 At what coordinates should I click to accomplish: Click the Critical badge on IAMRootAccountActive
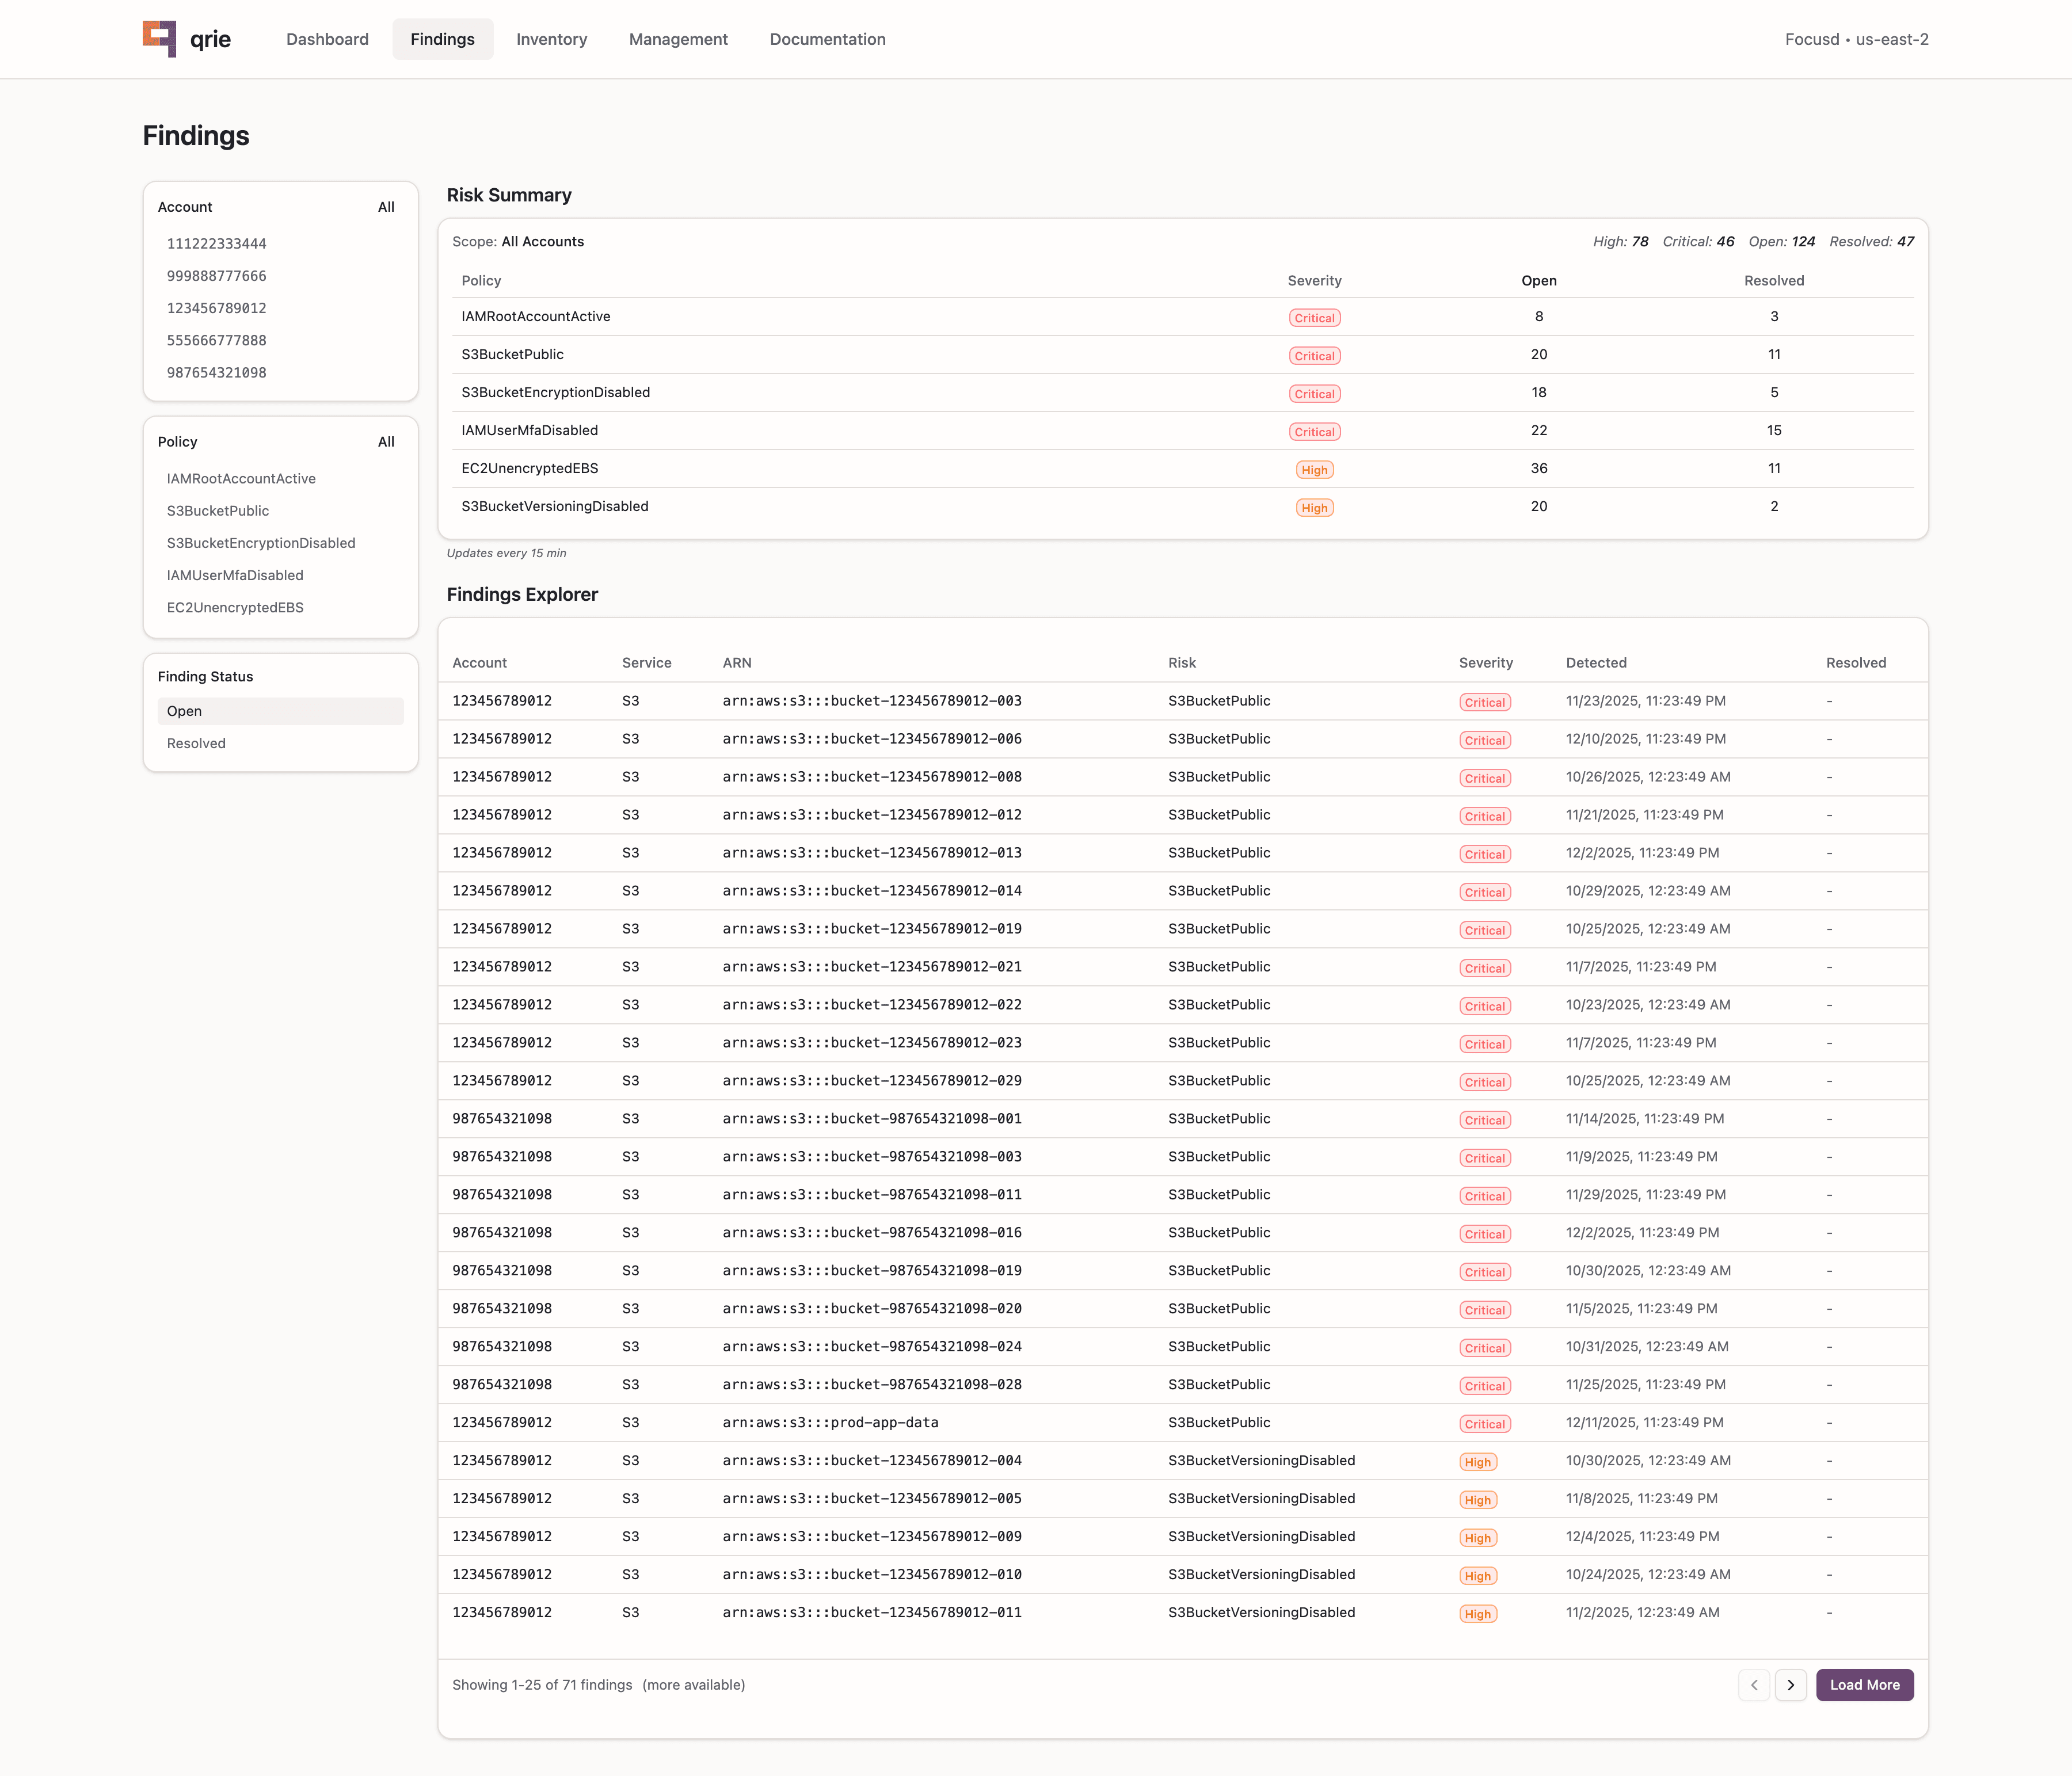tap(1314, 317)
